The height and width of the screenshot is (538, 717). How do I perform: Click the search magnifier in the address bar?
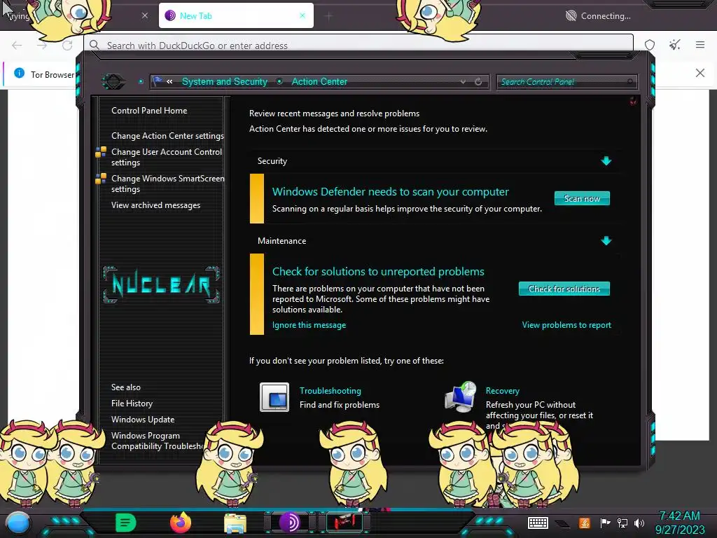click(95, 45)
